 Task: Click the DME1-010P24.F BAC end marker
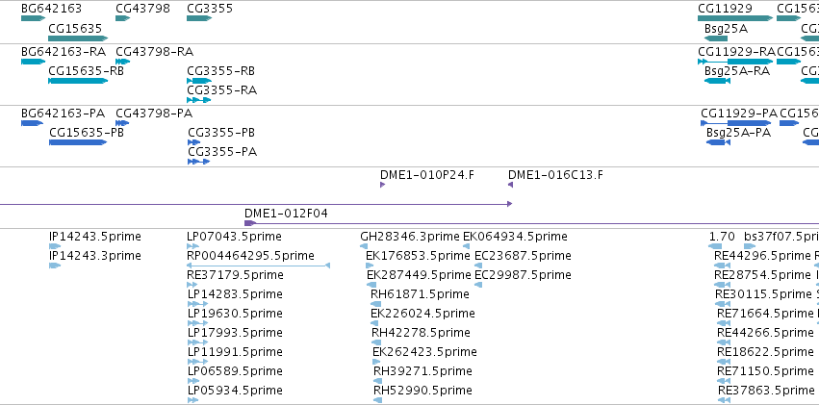(x=382, y=185)
